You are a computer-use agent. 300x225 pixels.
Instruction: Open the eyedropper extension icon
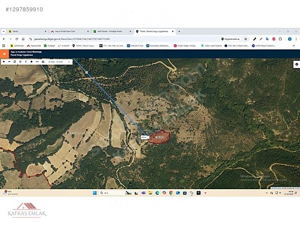point(255,39)
